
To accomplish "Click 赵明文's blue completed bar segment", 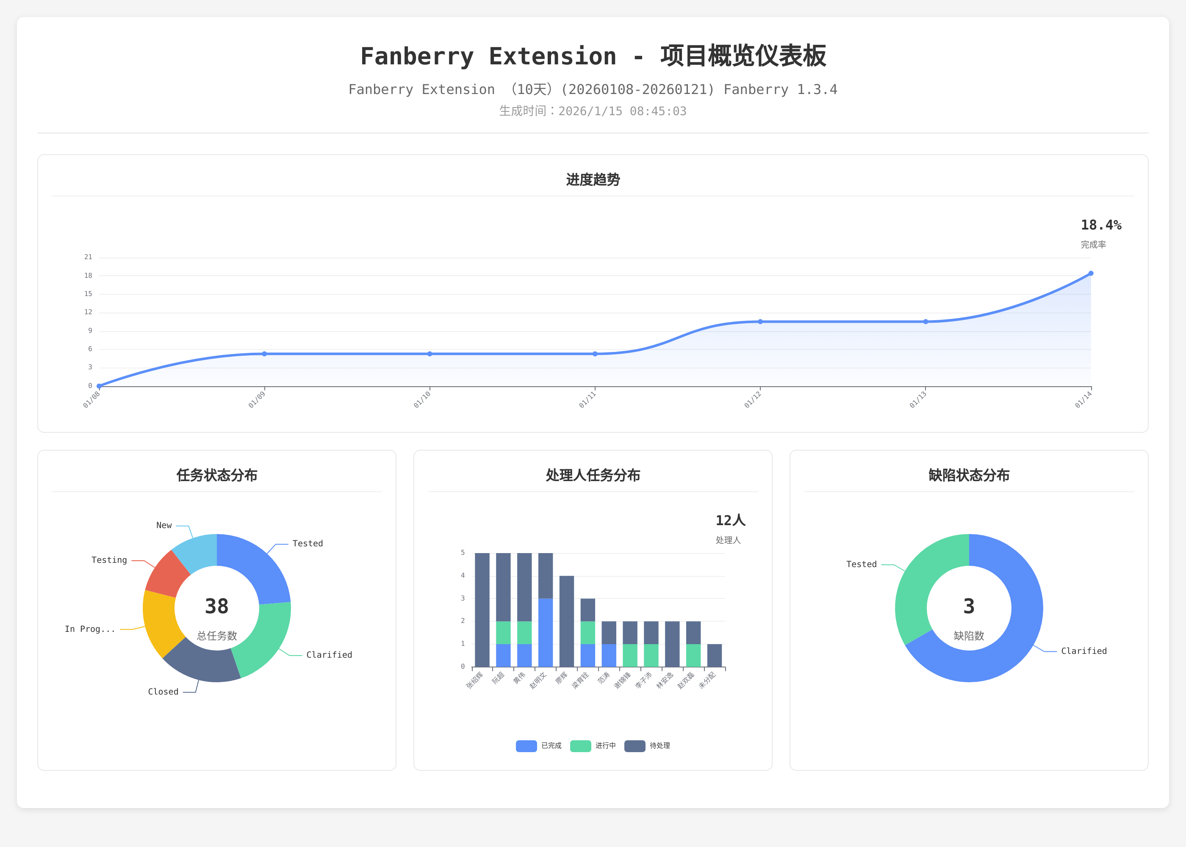I will tap(546, 632).
